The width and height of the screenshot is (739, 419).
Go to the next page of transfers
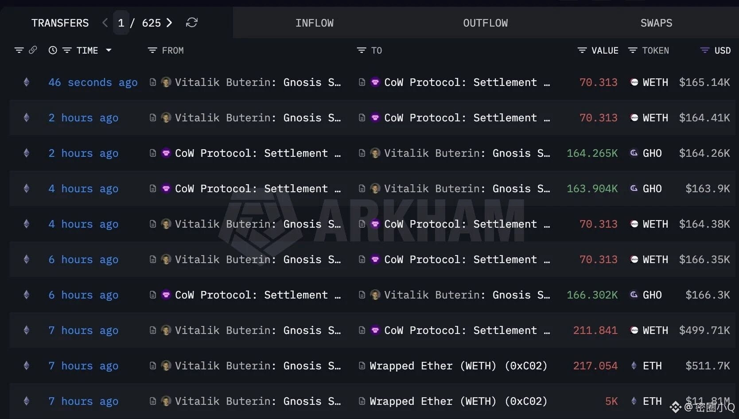point(169,23)
